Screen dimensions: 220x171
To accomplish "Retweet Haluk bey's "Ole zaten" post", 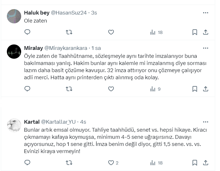I will coord(69,32).
